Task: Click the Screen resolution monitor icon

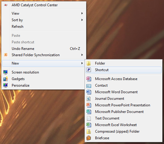Action: (x=5, y=72)
